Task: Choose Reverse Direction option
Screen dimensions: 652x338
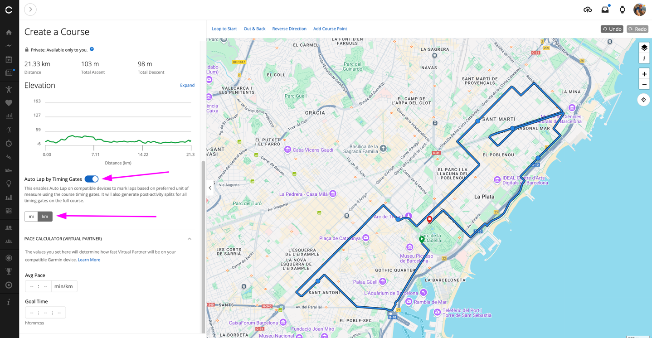Action: click(289, 29)
